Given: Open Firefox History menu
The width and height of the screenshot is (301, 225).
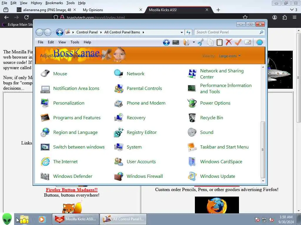Looking at the screenshot, I should 36,3.
